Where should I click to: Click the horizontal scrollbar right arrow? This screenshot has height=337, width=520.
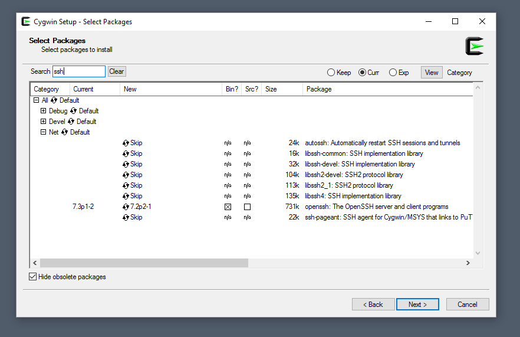468,263
